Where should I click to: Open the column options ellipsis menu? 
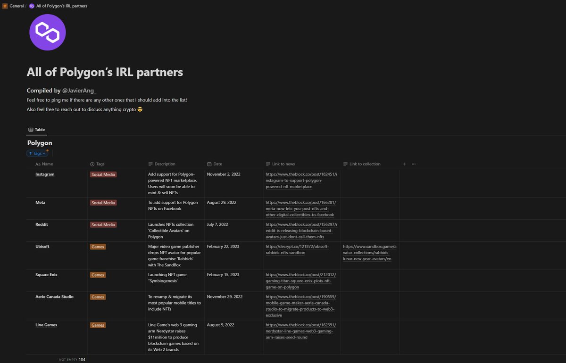(x=414, y=164)
